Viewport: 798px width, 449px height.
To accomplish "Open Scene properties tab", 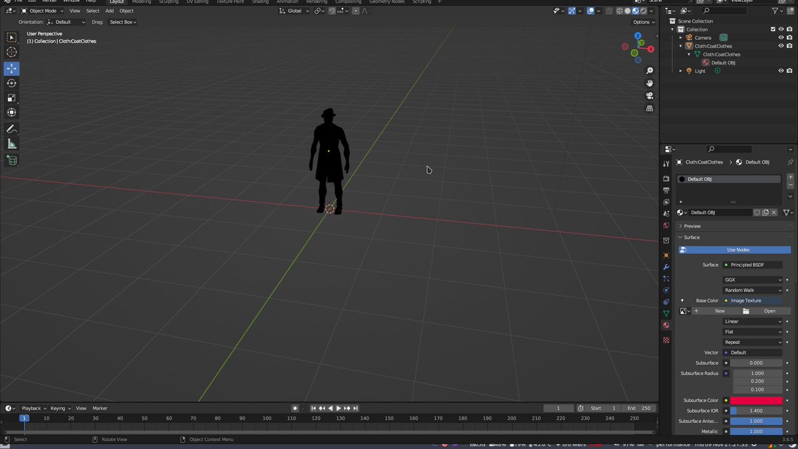I will pyautogui.click(x=666, y=214).
